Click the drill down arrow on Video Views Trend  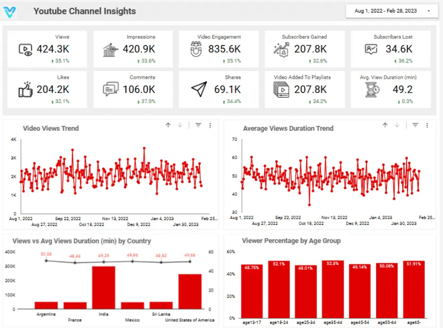click(179, 124)
